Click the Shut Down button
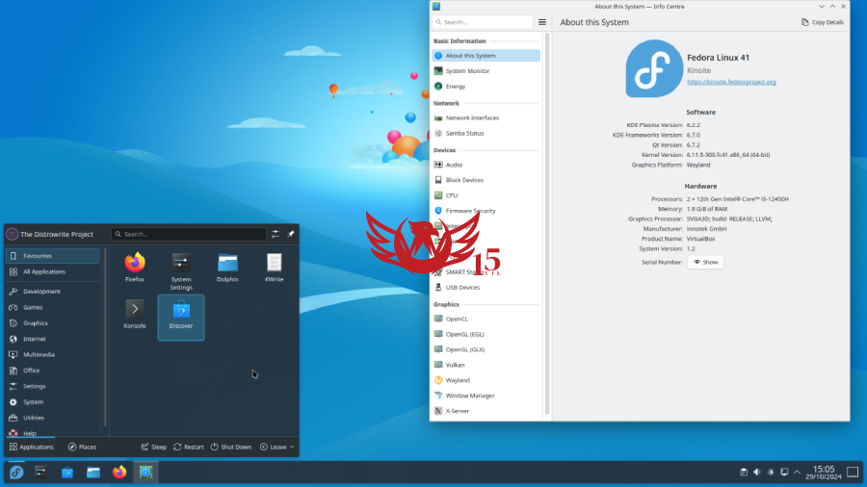 tap(230, 447)
